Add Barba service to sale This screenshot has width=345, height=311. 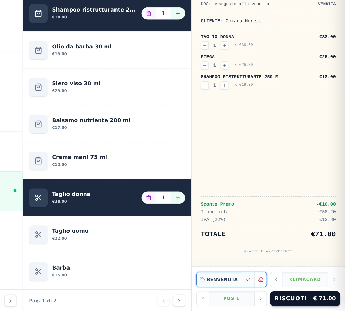point(107,271)
